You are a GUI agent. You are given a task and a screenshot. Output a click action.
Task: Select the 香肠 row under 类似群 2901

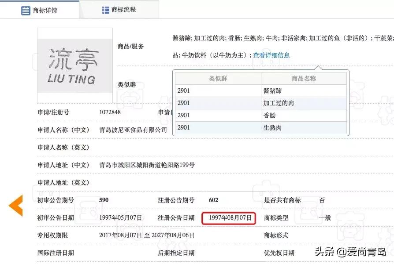tap(260, 115)
